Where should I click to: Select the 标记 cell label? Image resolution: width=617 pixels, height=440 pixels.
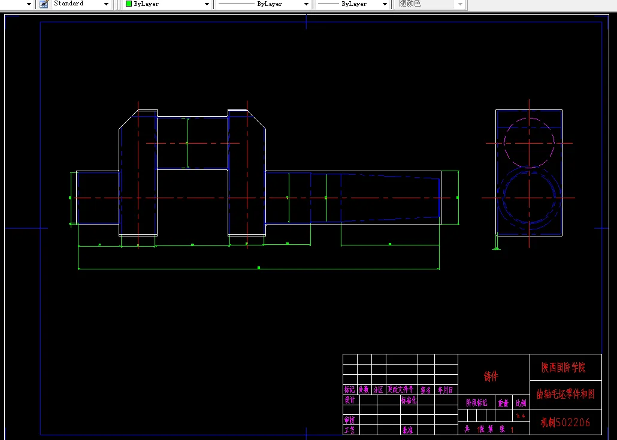pyautogui.click(x=349, y=390)
